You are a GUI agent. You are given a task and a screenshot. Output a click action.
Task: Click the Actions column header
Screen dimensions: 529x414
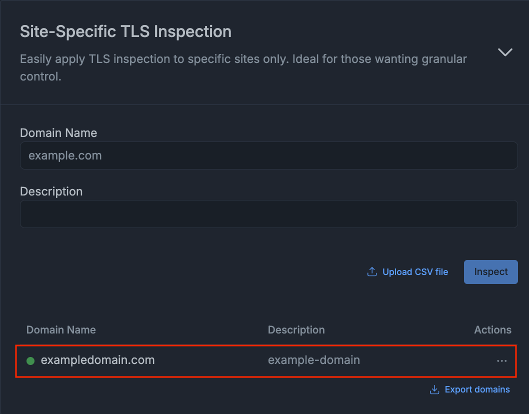click(x=492, y=330)
